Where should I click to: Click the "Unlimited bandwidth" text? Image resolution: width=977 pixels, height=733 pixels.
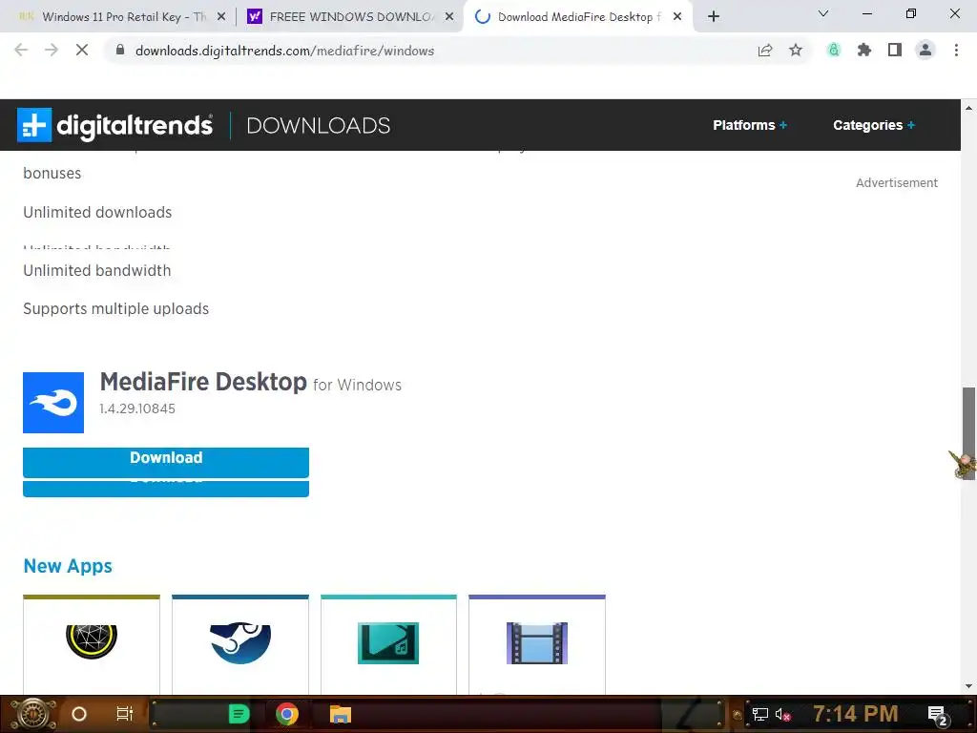tap(96, 270)
